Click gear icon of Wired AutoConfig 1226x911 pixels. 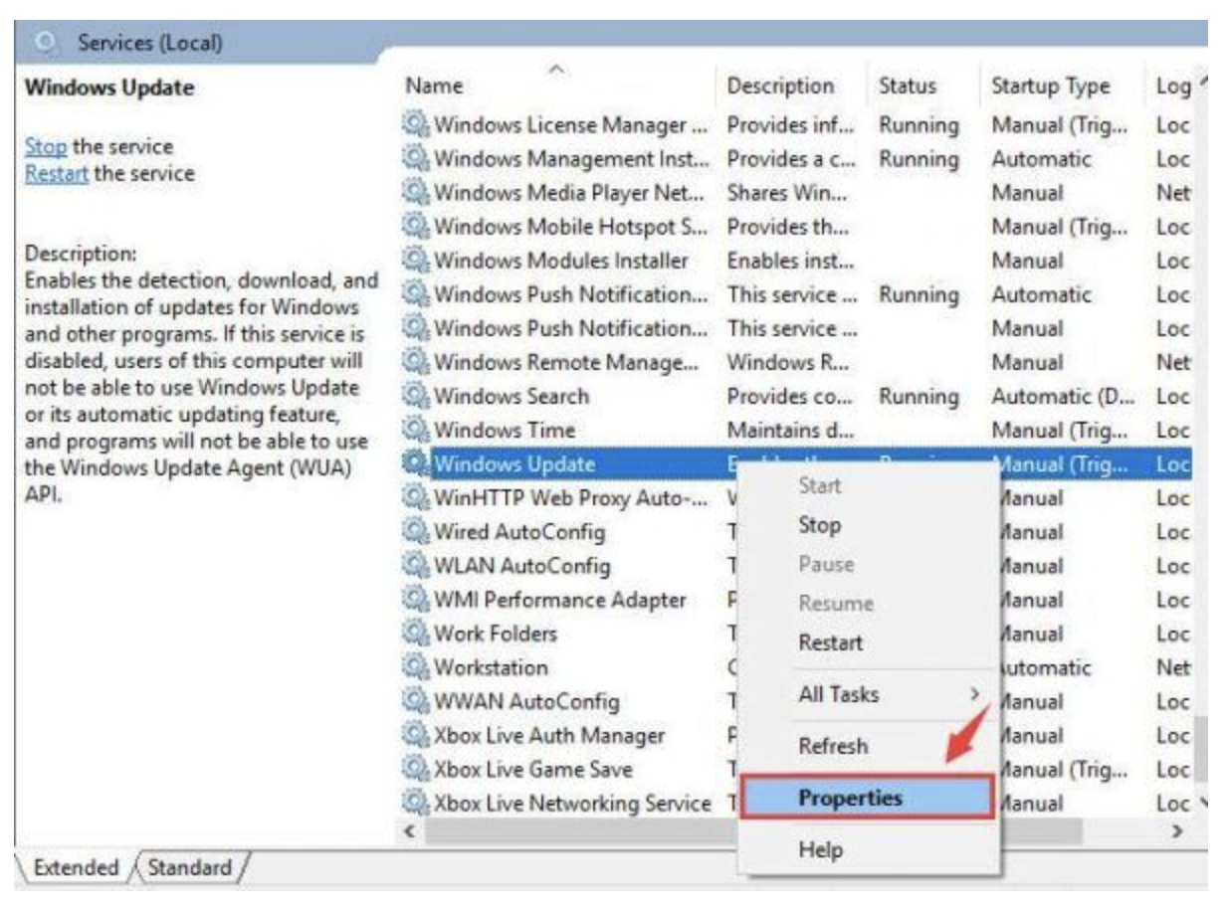(414, 532)
